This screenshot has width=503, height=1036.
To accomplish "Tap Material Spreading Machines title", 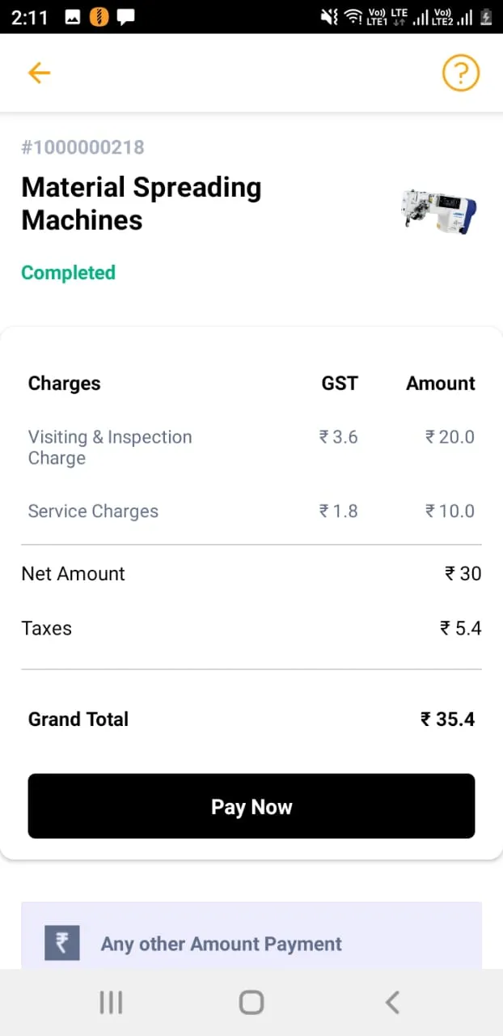I will pos(142,203).
